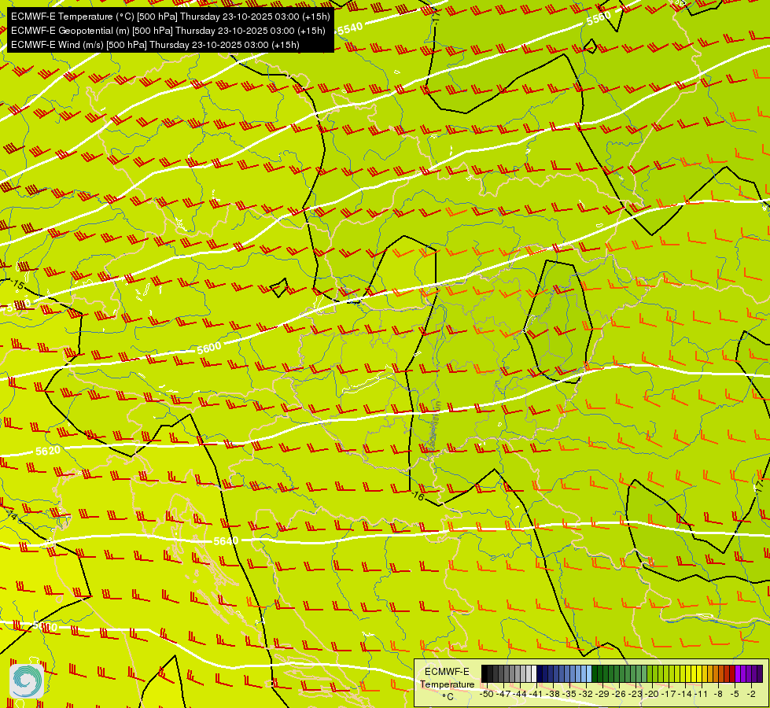Click the legend's Temperature label
The width and height of the screenshot is (770, 708).
(x=448, y=684)
